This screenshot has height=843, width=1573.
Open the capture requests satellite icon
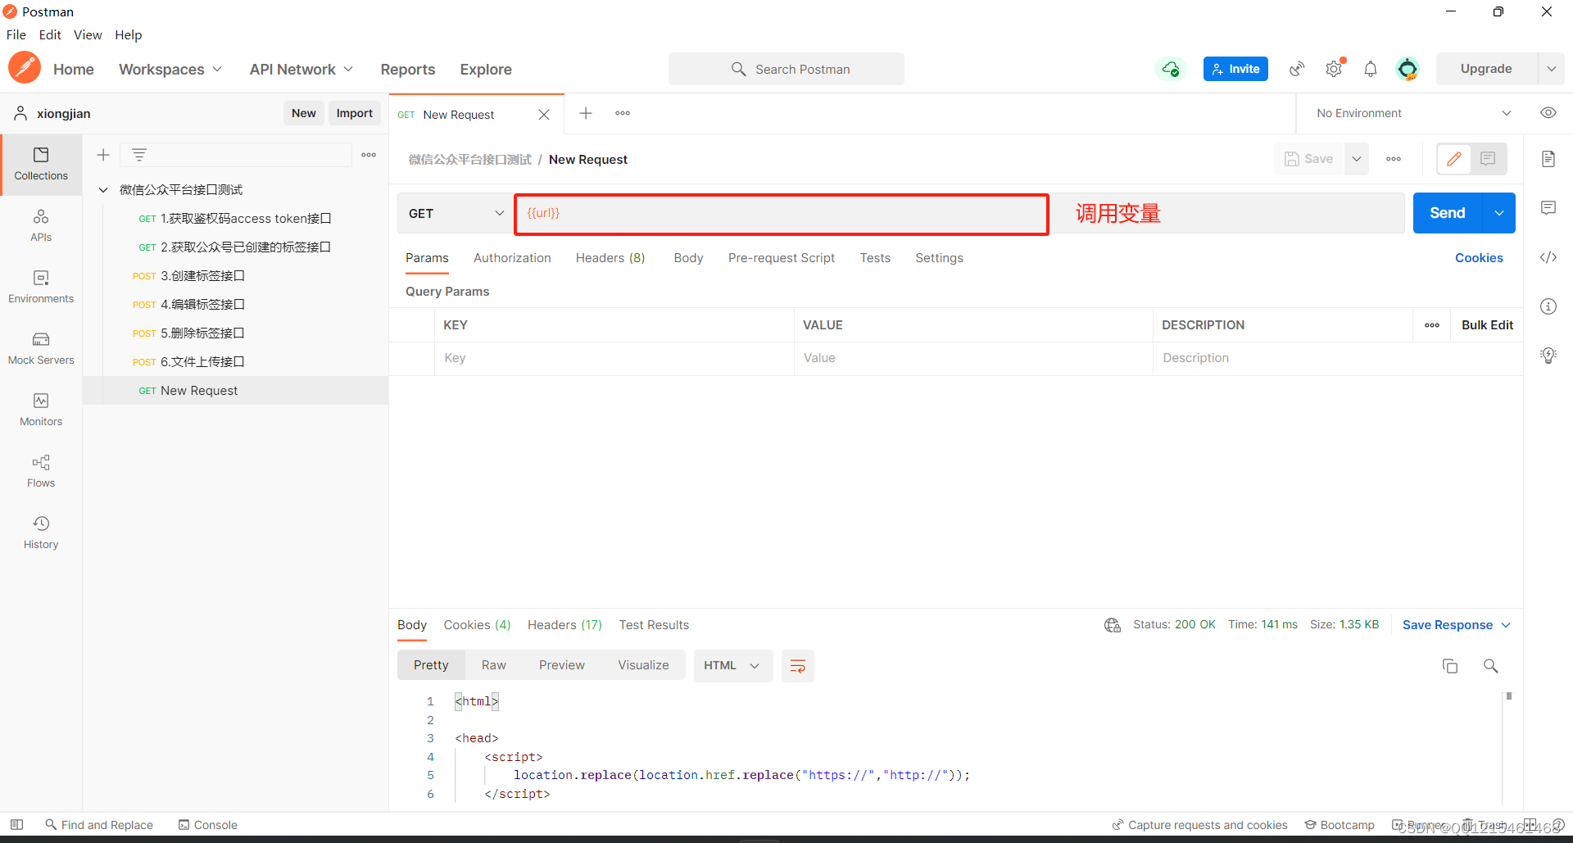click(x=1297, y=69)
